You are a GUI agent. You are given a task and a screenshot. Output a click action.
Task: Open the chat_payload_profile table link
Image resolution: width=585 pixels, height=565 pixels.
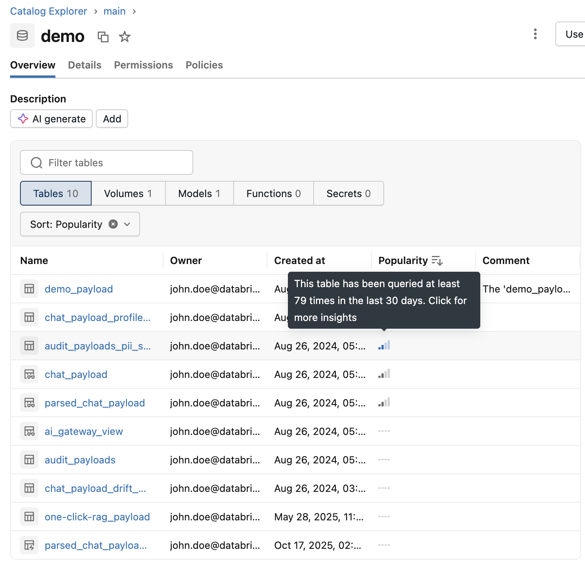coord(97,318)
